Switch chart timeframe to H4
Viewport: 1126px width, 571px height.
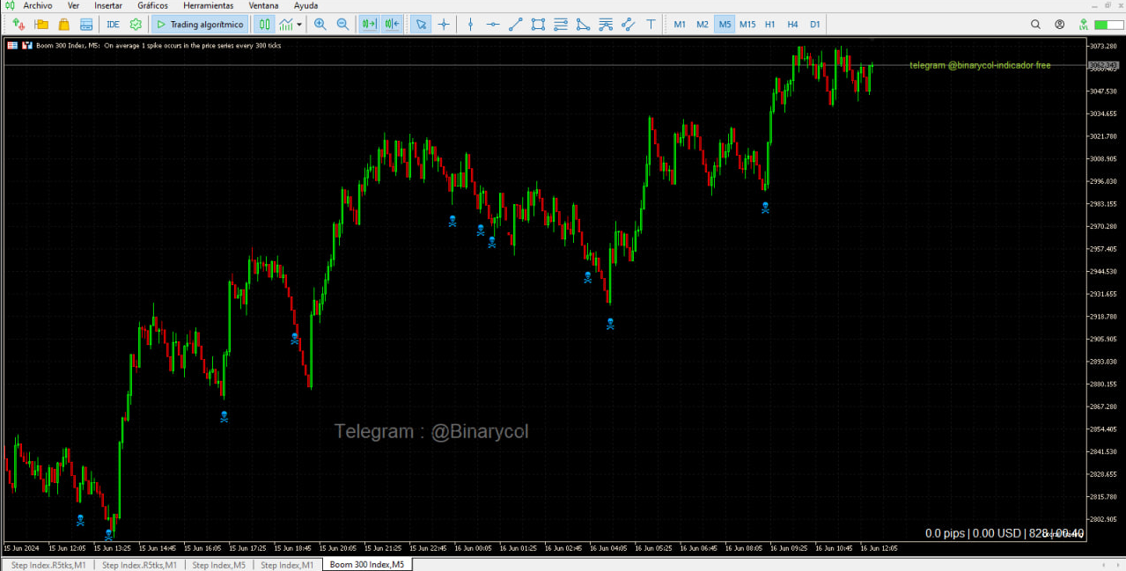point(793,25)
